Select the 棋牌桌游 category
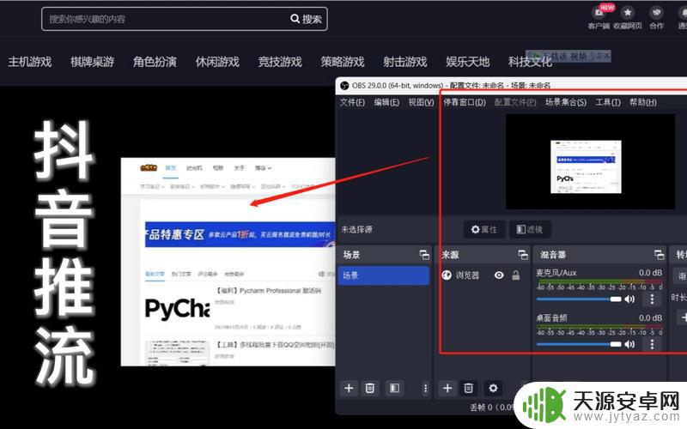Screen dimensions: 687x429 point(93,62)
